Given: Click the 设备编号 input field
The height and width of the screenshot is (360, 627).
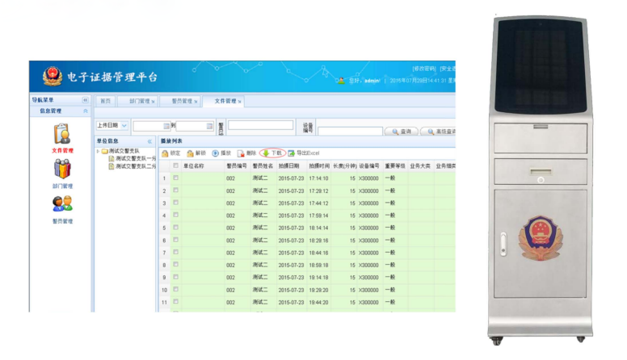Looking at the screenshot, I should pyautogui.click(x=350, y=132).
